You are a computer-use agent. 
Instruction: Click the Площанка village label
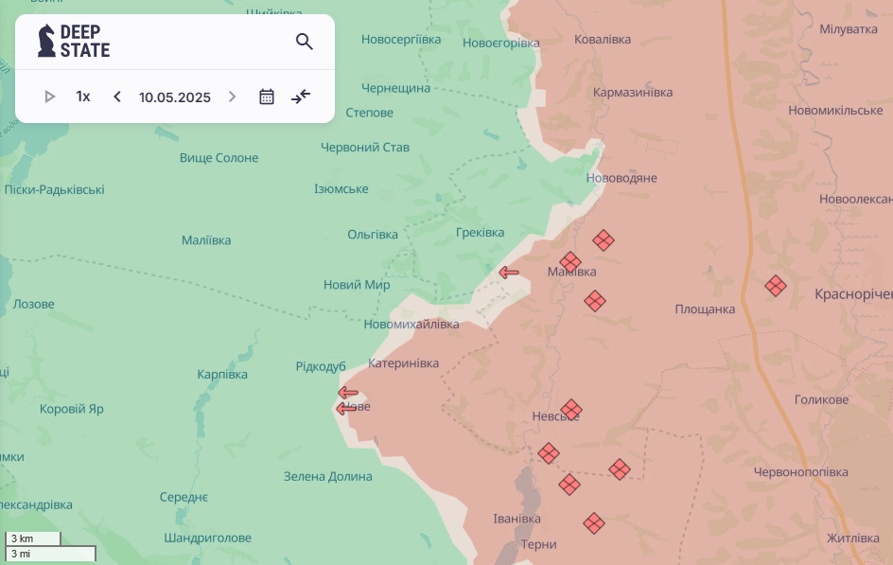tap(705, 309)
